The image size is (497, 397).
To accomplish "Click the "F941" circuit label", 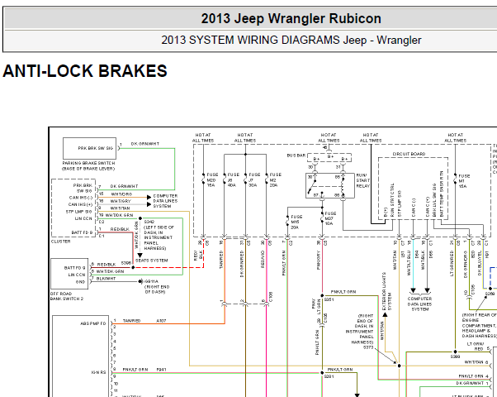I will coord(161,370).
